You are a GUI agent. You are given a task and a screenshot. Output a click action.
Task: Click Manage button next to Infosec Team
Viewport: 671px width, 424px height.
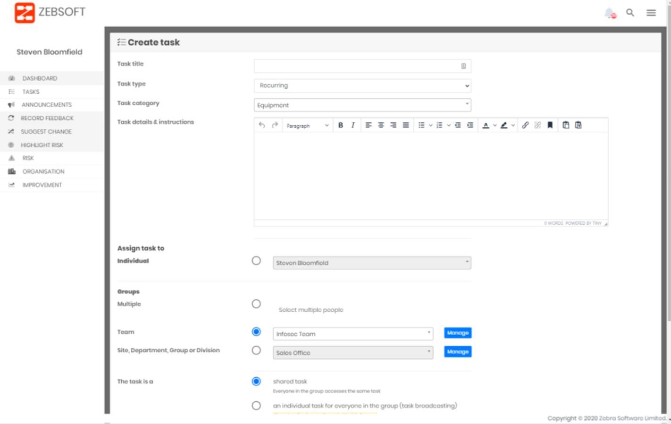point(458,333)
